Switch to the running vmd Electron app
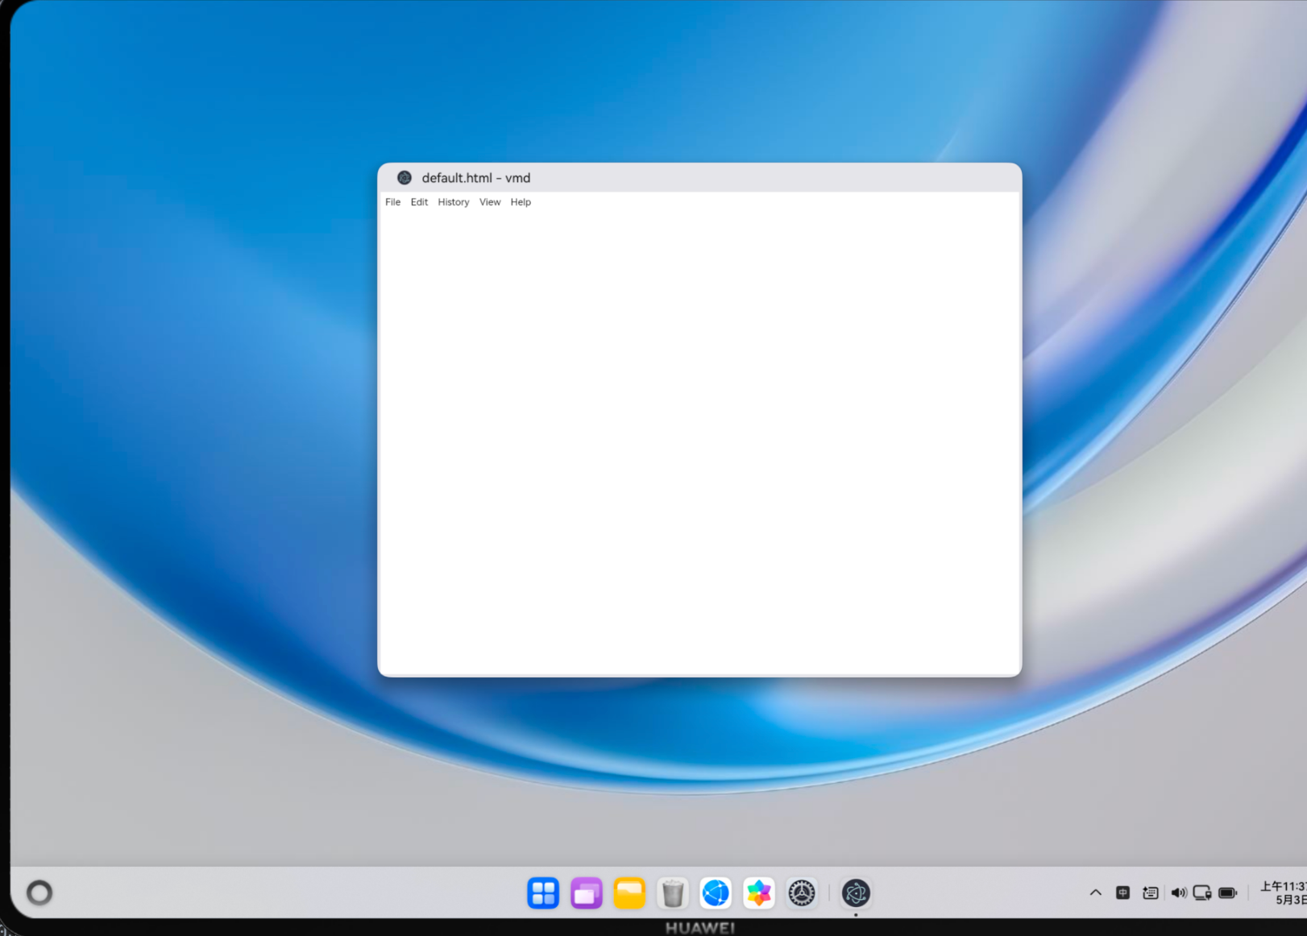 pyautogui.click(x=856, y=893)
